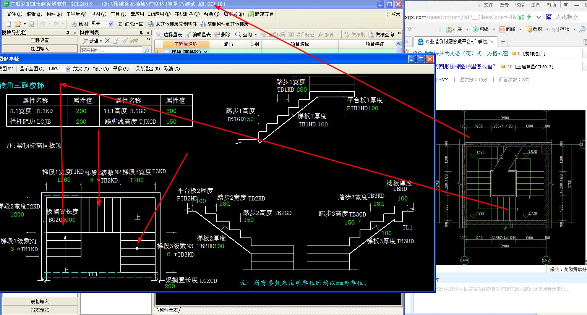Open the 在线服务(S) menu
This screenshot has height=315, width=587.
coord(187,14)
